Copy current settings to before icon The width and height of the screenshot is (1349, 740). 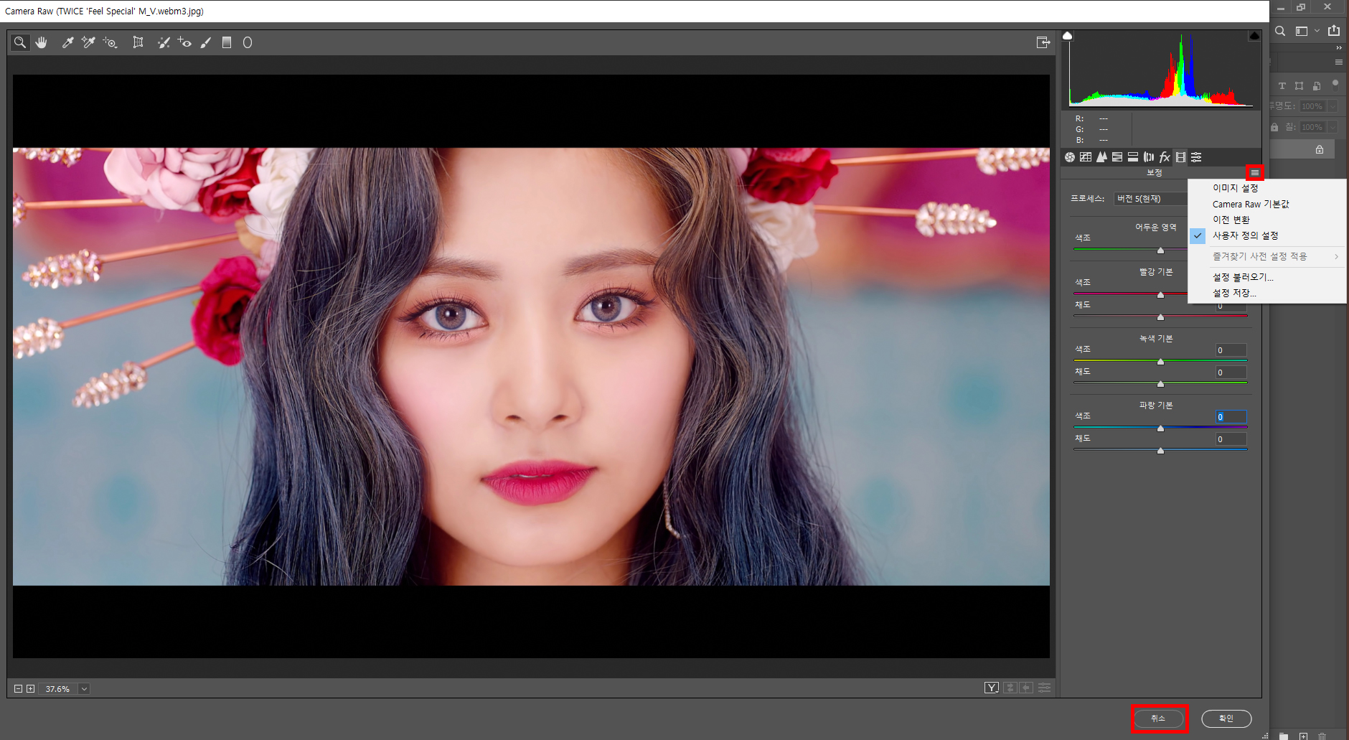[1027, 688]
